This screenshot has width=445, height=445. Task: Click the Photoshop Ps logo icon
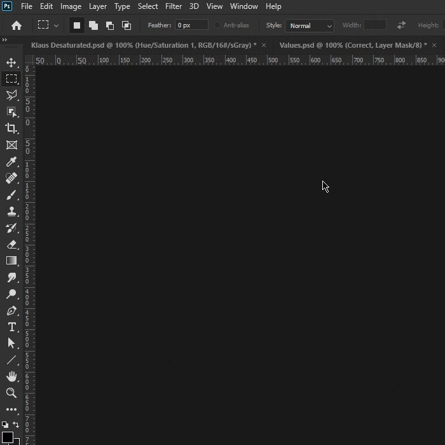(x=7, y=6)
